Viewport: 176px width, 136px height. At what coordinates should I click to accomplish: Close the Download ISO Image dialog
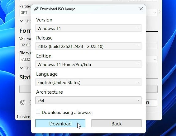141,9
